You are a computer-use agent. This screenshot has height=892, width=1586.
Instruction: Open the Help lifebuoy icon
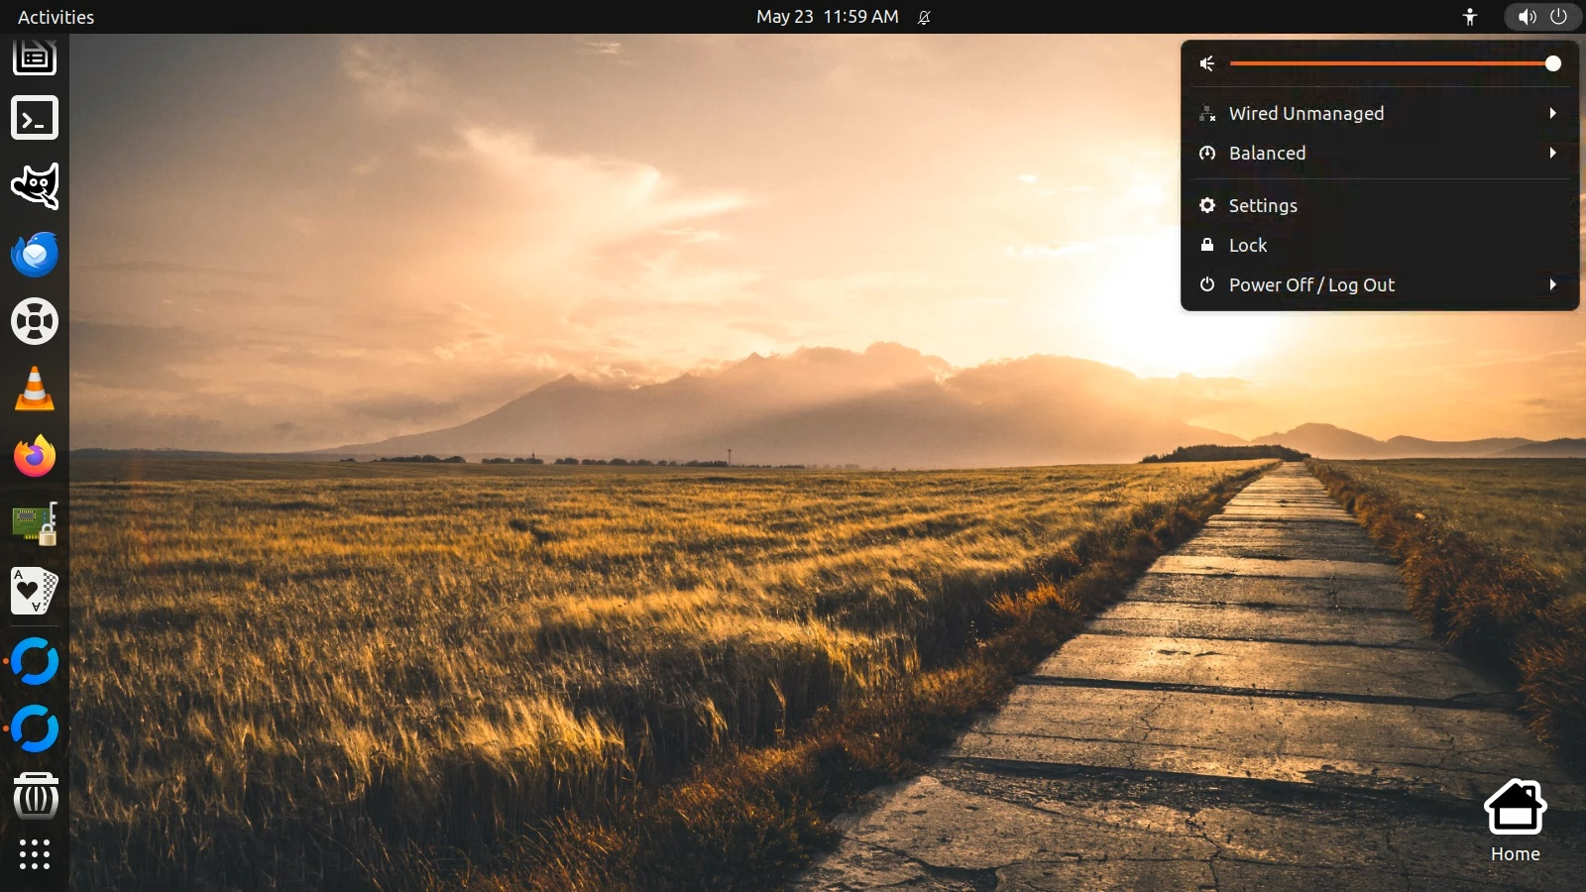[x=35, y=322]
